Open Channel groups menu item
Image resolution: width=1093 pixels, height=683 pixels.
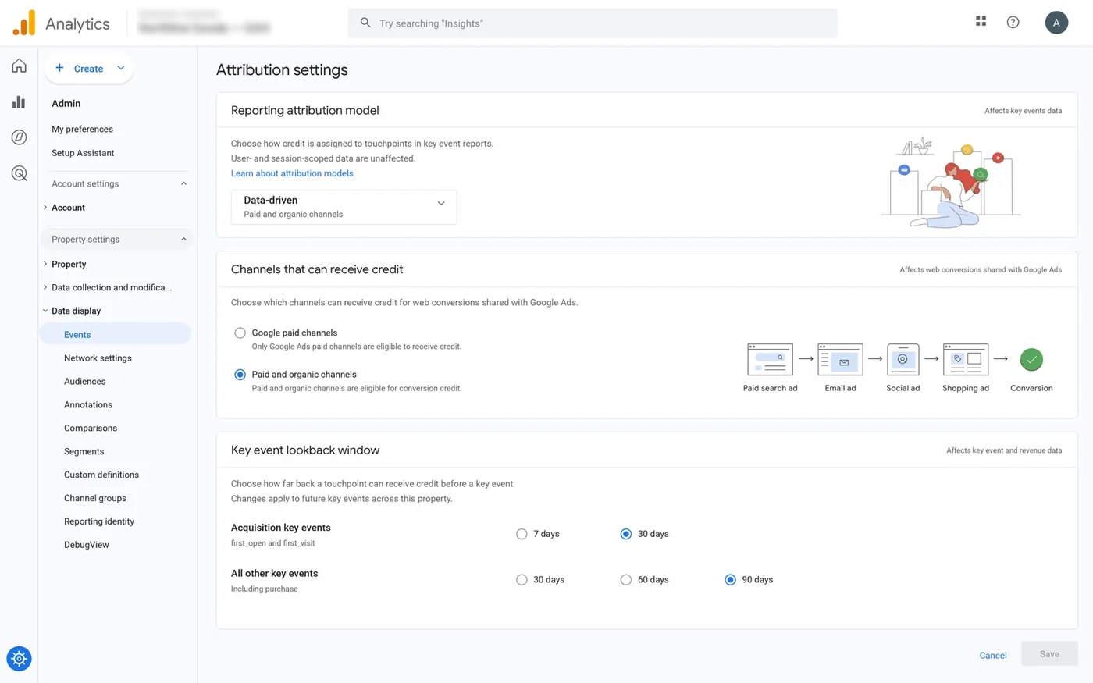click(95, 498)
